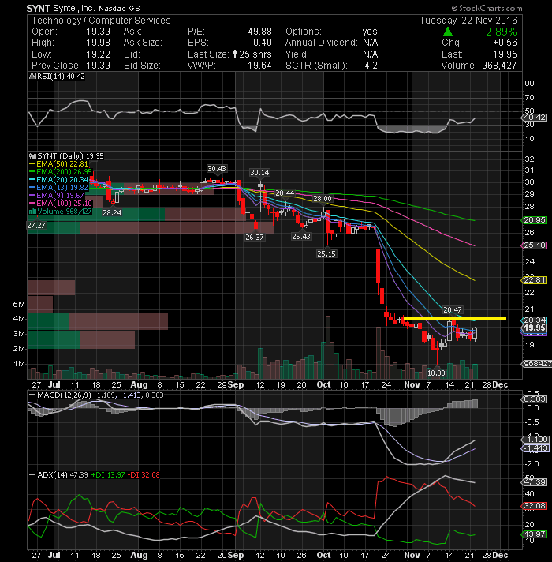Click the P/E value -49.88

(x=258, y=32)
